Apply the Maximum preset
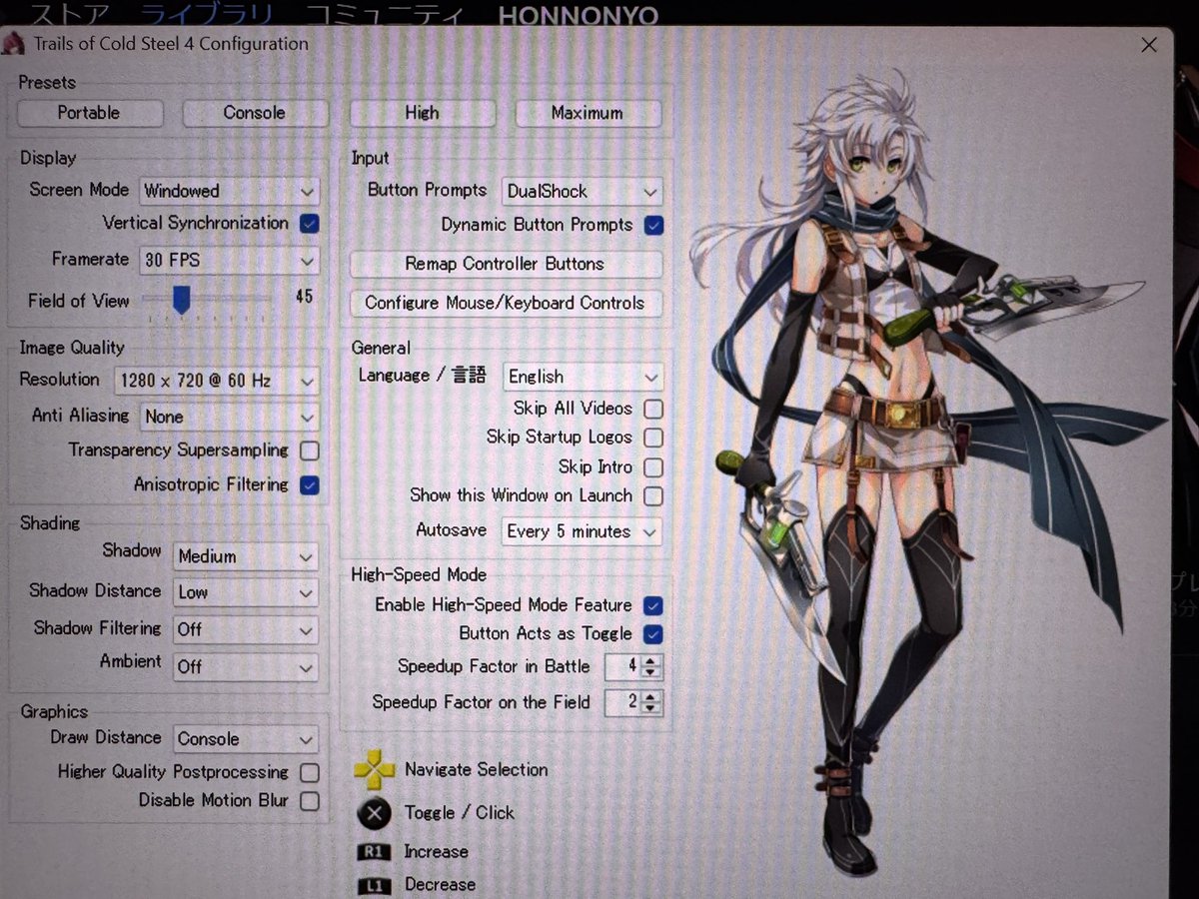 point(588,113)
